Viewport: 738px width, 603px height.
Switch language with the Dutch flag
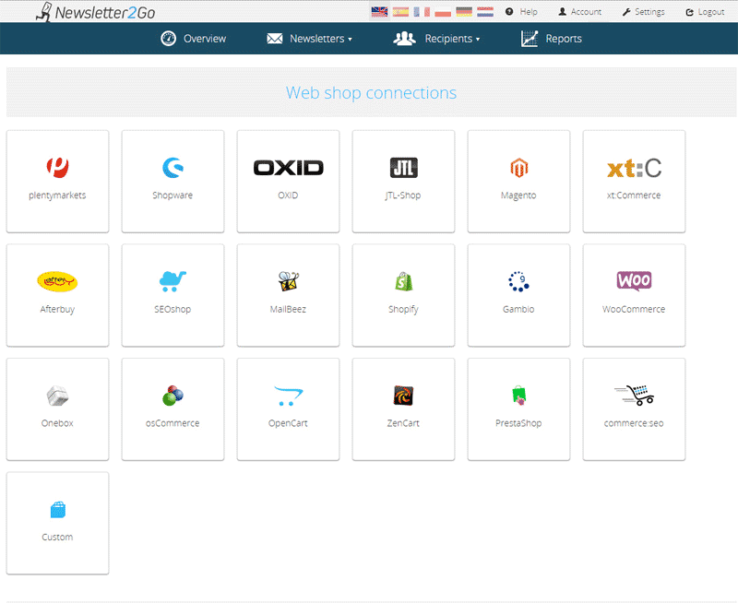(x=485, y=12)
